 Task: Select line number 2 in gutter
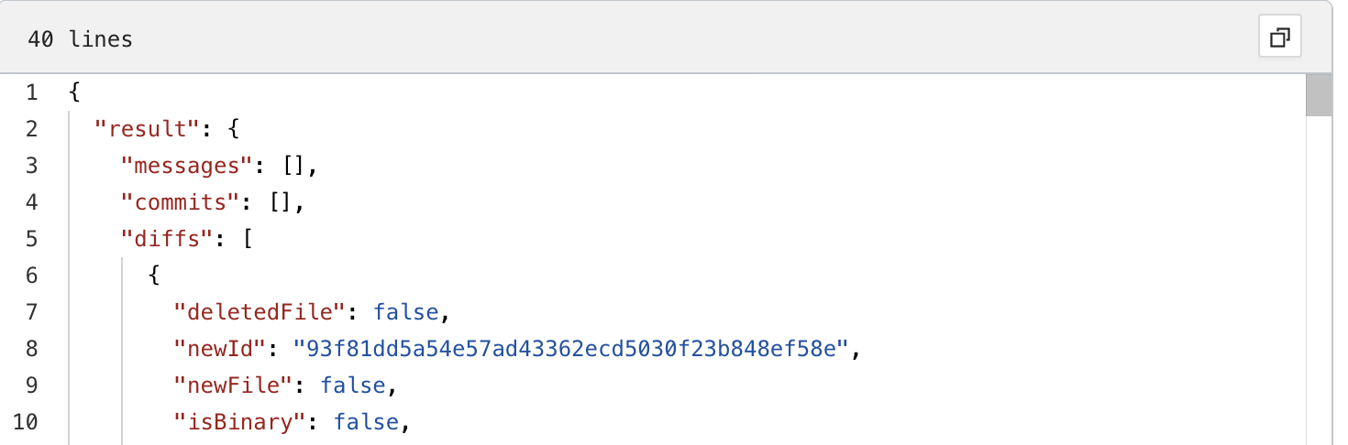(x=32, y=129)
